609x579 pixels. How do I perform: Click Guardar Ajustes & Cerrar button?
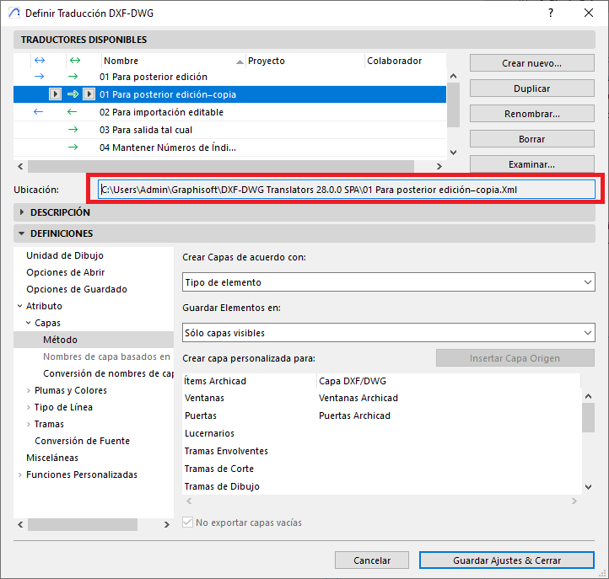[506, 560]
